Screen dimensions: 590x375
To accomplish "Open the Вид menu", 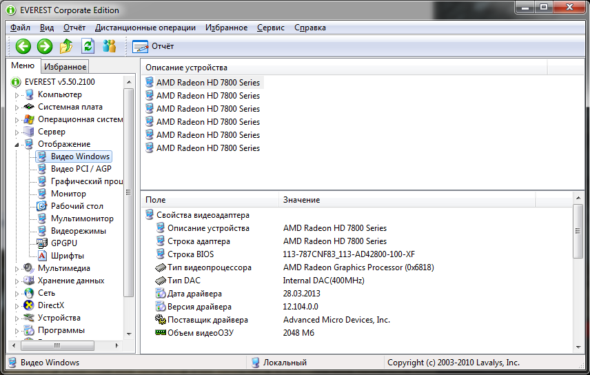I will point(47,28).
